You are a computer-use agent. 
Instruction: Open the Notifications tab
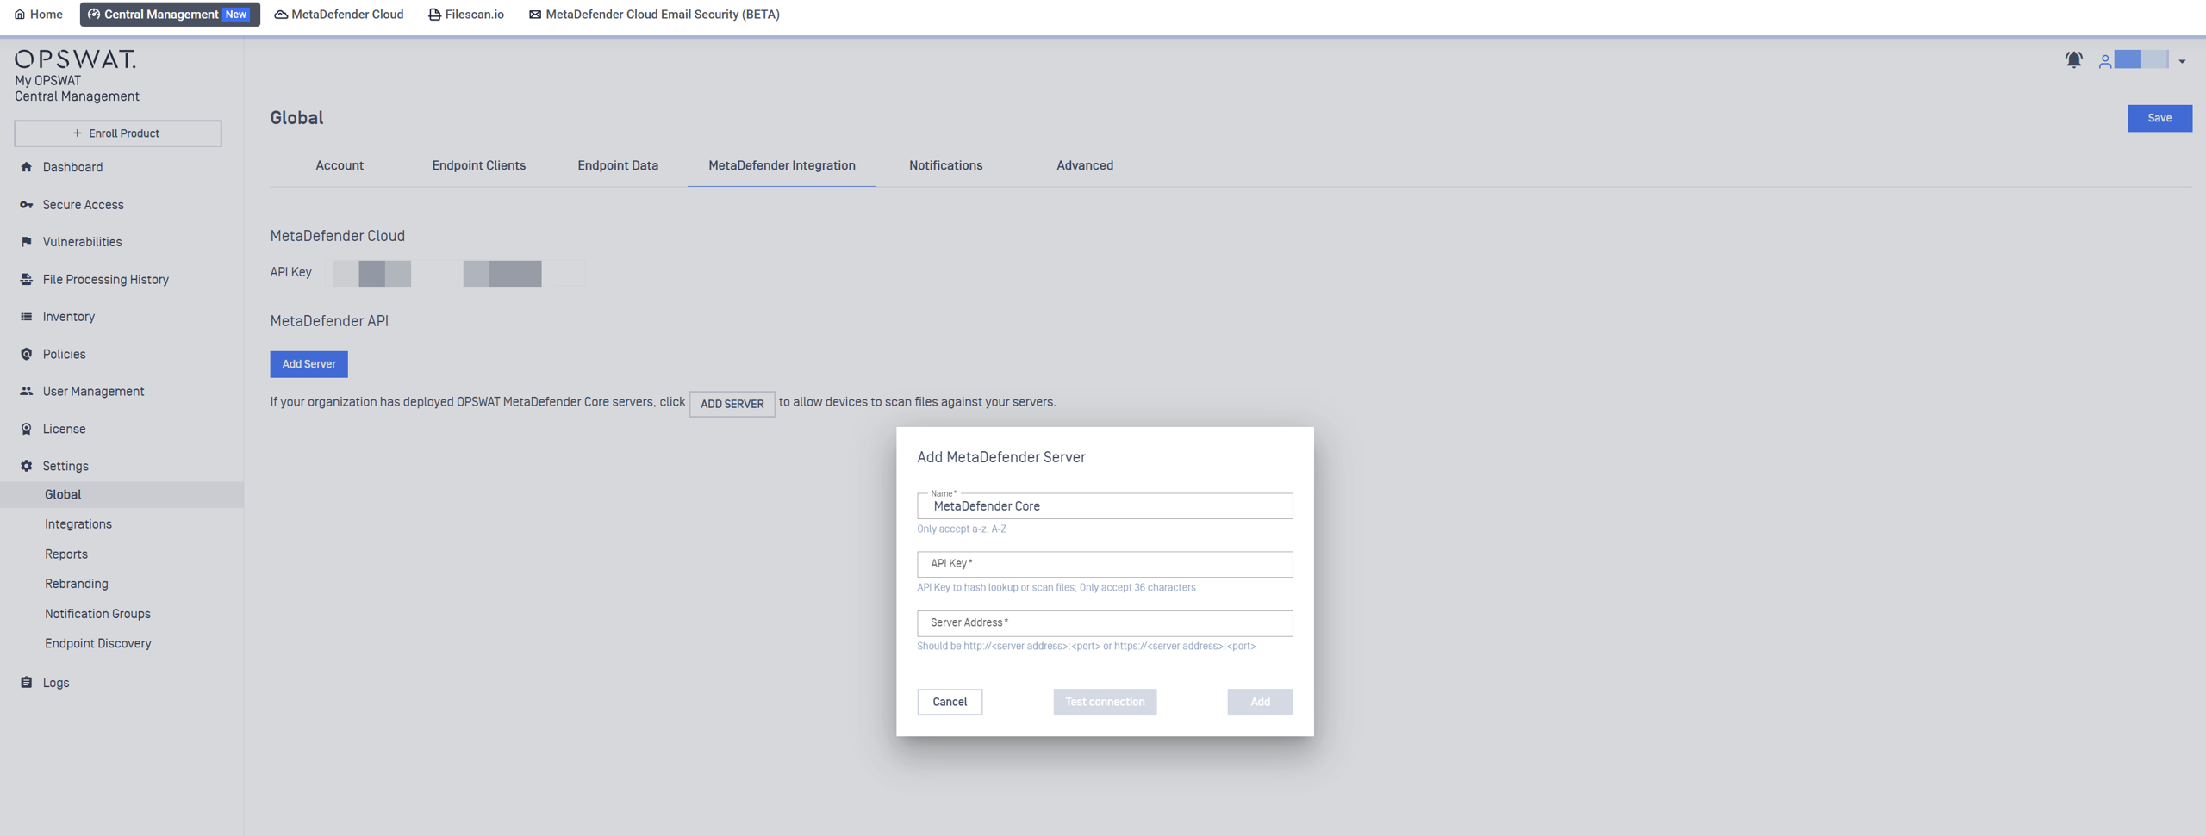(945, 165)
